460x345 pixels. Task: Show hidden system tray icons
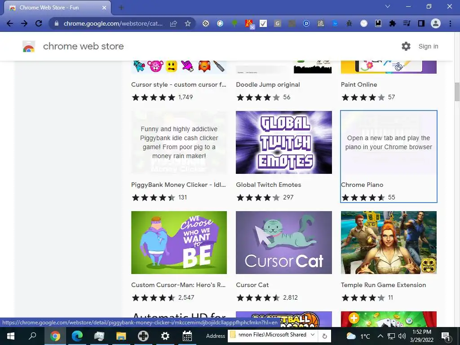(380, 336)
